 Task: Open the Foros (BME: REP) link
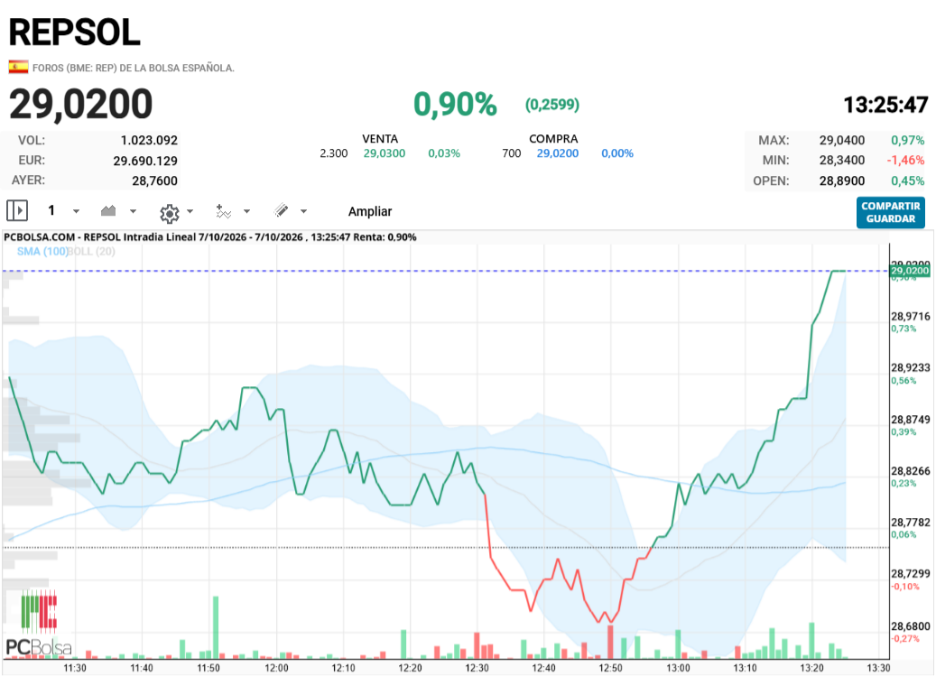click(133, 68)
